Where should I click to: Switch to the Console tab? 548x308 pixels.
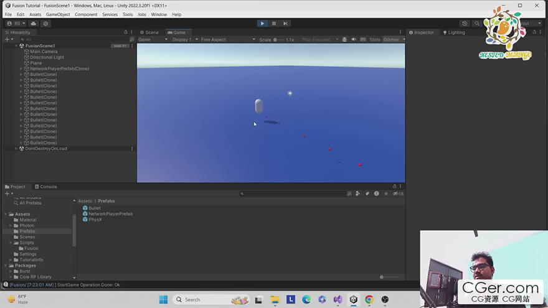(x=46, y=187)
